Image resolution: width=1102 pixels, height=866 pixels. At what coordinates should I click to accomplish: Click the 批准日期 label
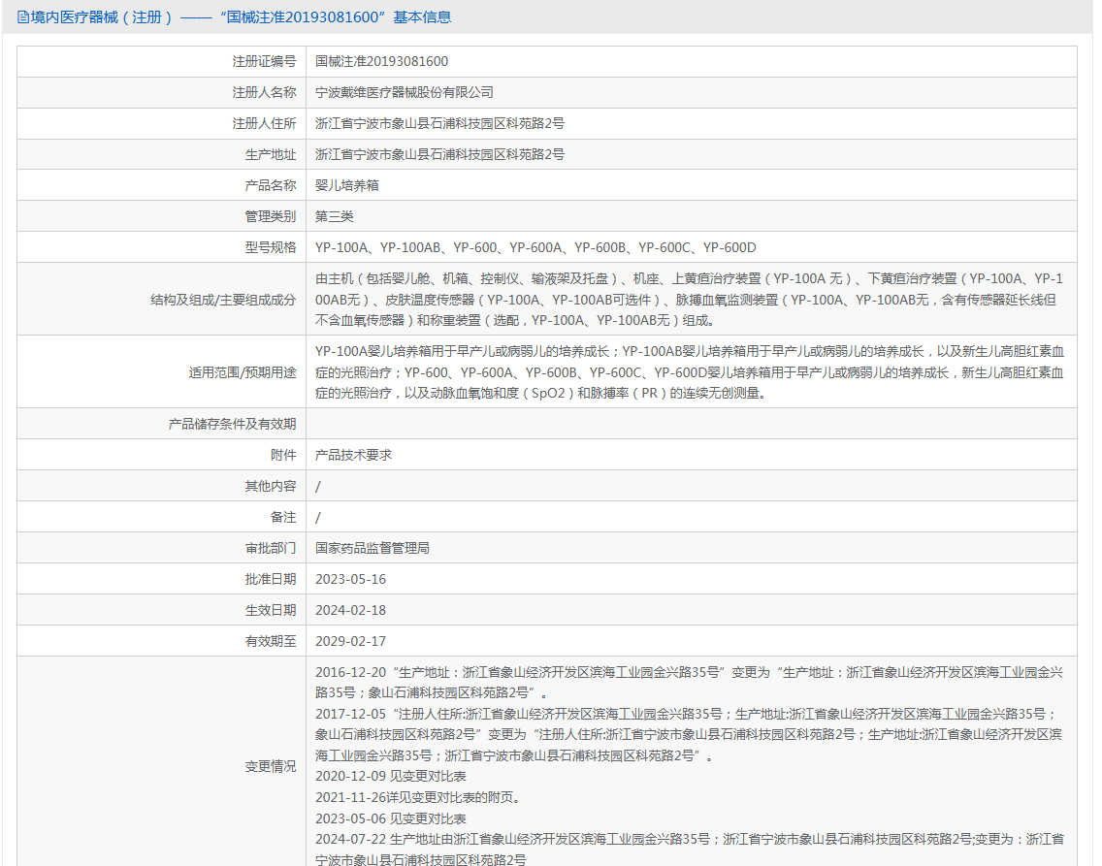pos(271,579)
